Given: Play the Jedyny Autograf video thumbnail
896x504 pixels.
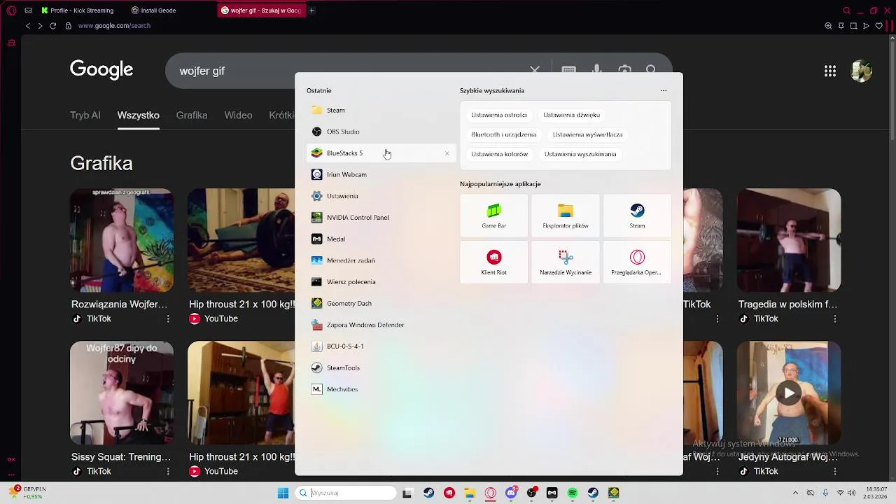Looking at the screenshot, I should click(x=789, y=393).
